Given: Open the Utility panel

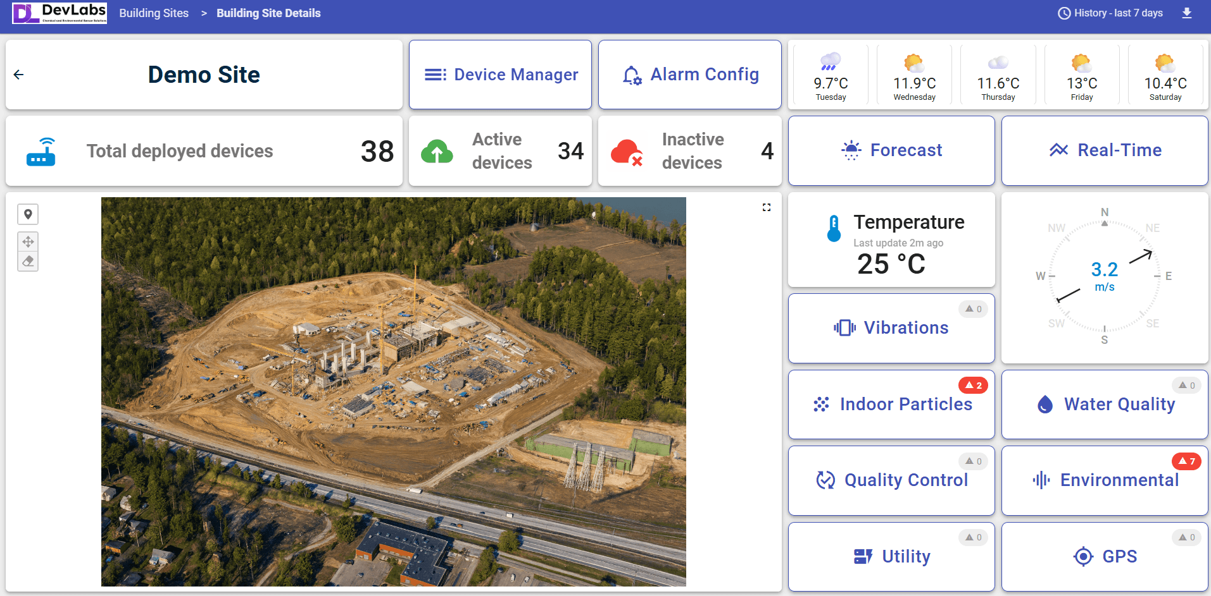Looking at the screenshot, I should pyautogui.click(x=891, y=557).
